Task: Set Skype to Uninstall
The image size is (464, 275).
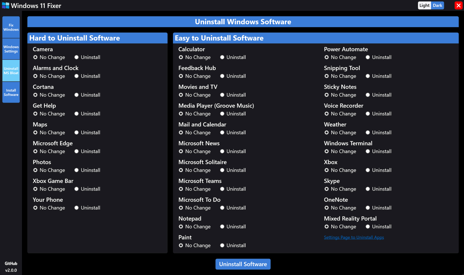Action: pyautogui.click(x=379, y=189)
